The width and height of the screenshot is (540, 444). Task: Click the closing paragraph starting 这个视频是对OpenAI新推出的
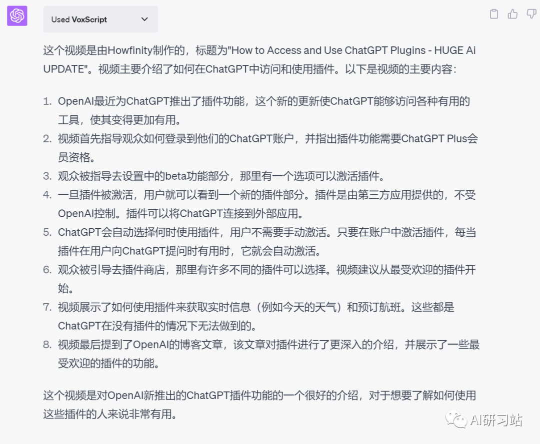pyautogui.click(x=259, y=405)
